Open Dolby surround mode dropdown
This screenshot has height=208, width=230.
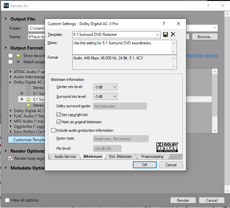coord(120,106)
